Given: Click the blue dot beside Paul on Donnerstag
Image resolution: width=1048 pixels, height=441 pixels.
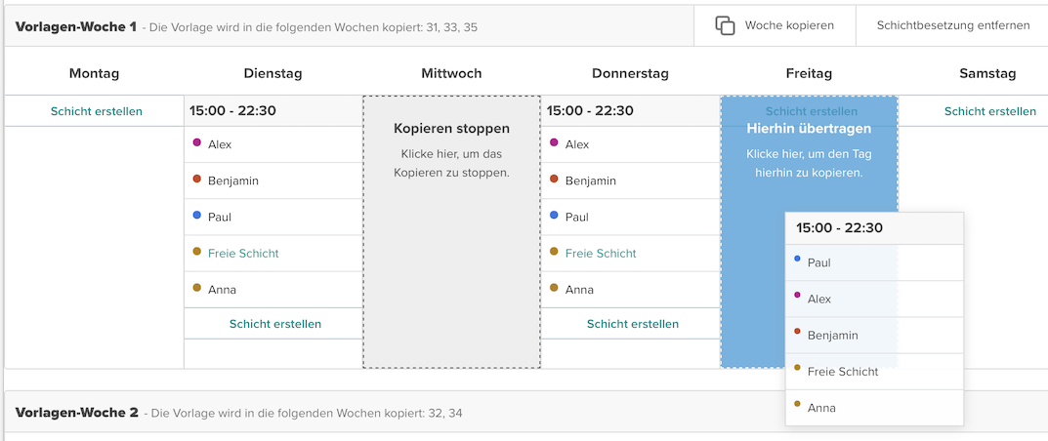Looking at the screenshot, I should coord(555,215).
